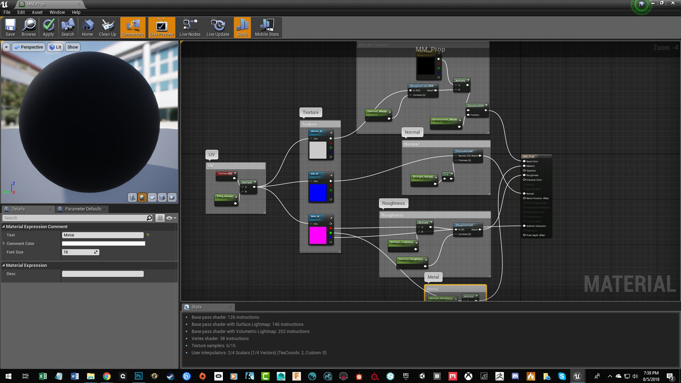The image size is (681, 383).
Task: Select the CheapContrast_RGB node
Action: (x=423, y=90)
